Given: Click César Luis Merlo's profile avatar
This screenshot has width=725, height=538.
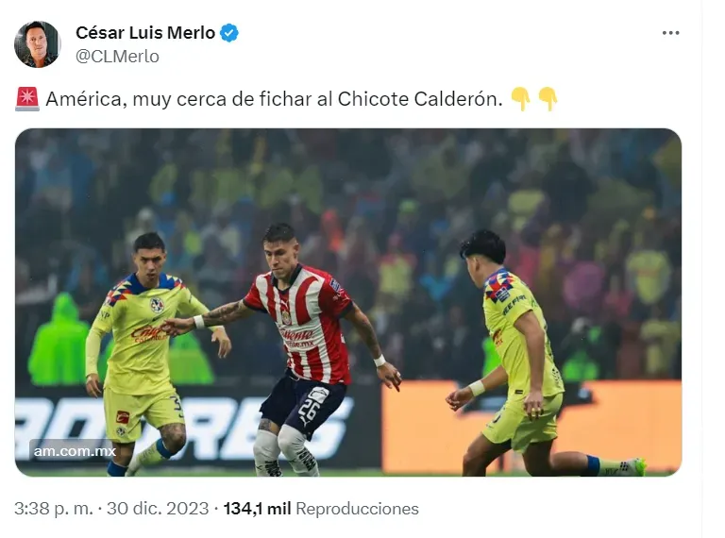Looking at the screenshot, I should pyautogui.click(x=38, y=44).
